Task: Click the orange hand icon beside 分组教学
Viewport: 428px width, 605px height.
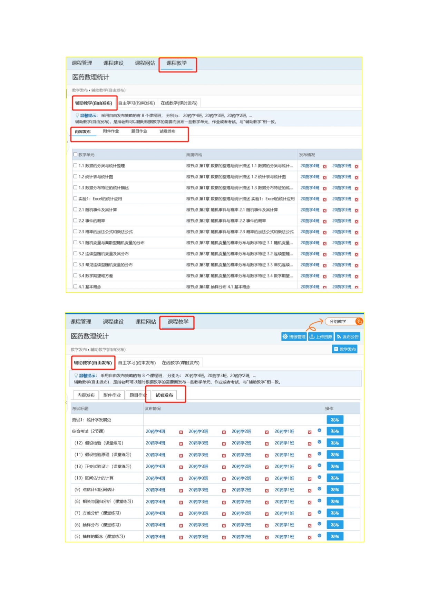Action: (x=359, y=322)
